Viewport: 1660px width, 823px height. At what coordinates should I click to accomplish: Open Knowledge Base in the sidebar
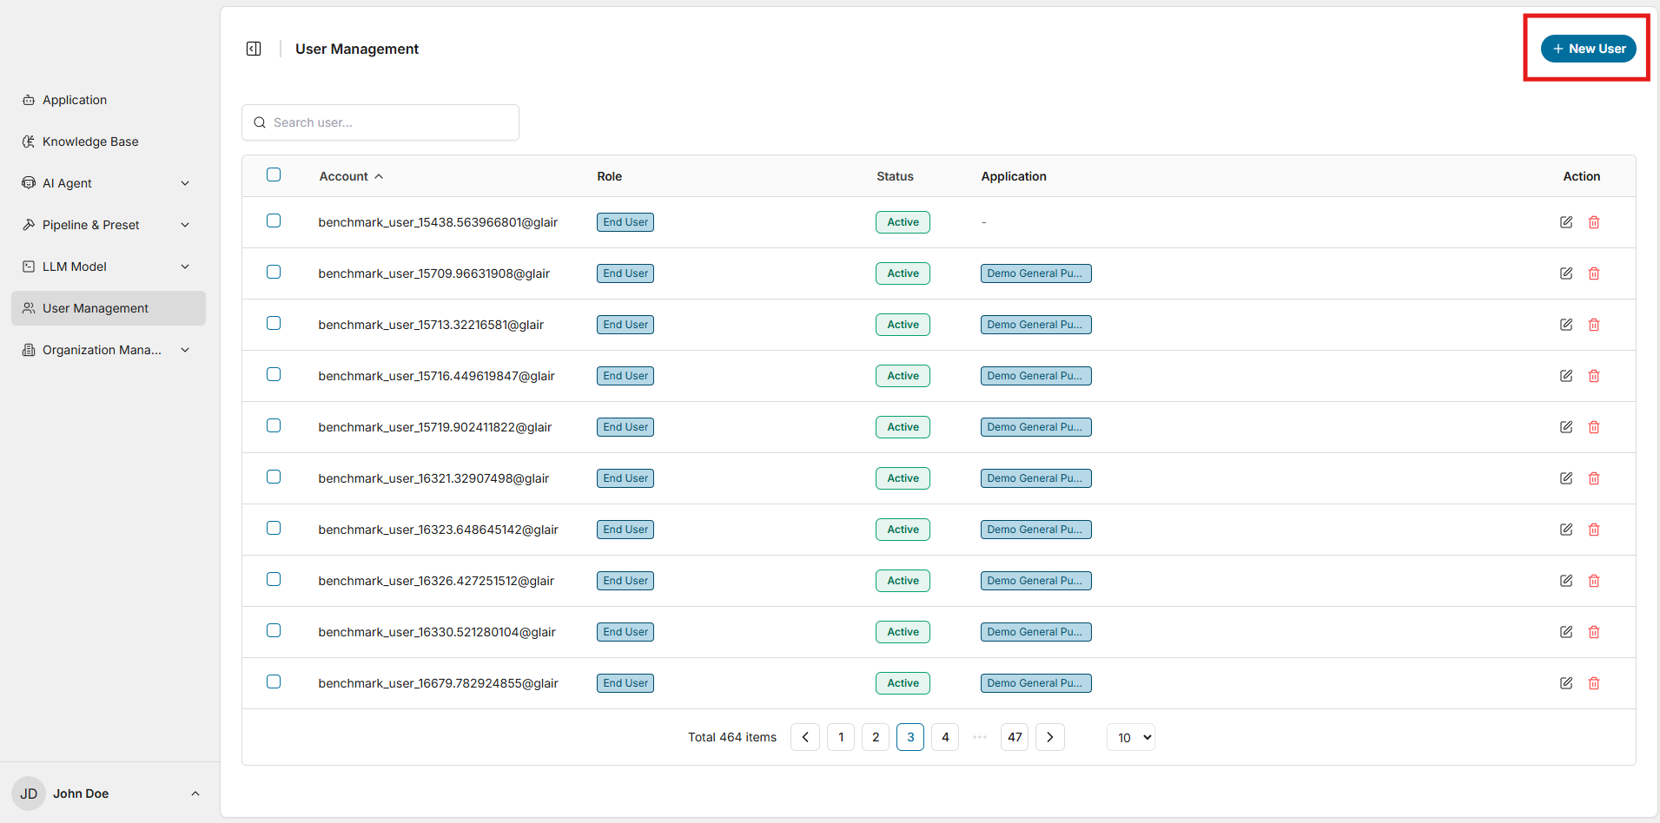(x=90, y=142)
